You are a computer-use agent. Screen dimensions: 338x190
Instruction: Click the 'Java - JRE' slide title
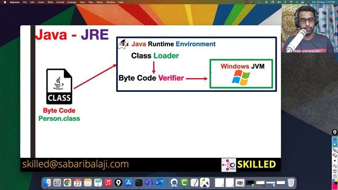(72, 34)
